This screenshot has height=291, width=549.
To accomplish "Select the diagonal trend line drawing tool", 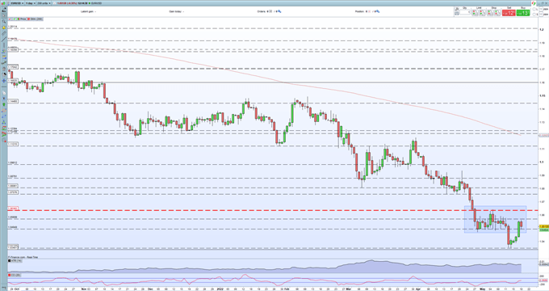I will click(x=4, y=39).
